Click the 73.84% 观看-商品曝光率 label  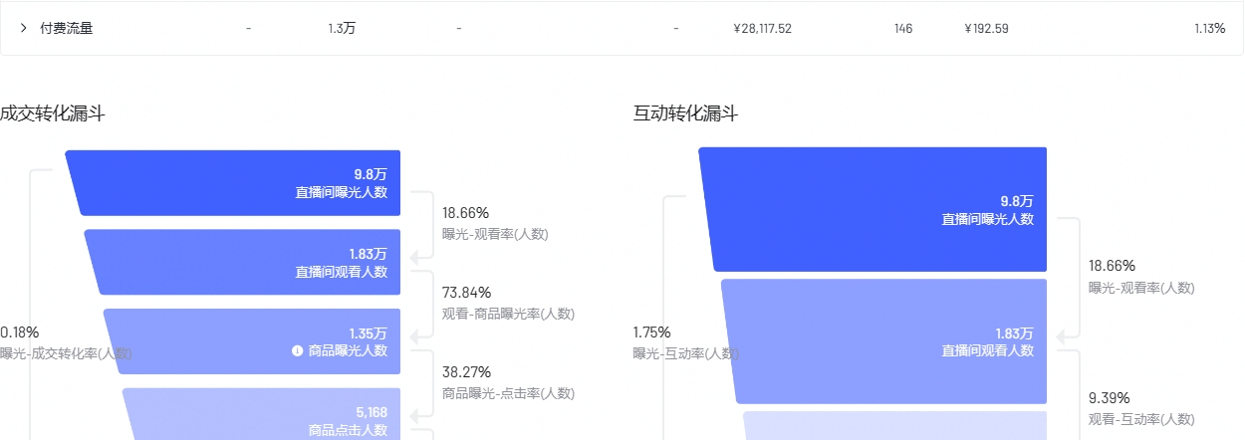pos(508,303)
